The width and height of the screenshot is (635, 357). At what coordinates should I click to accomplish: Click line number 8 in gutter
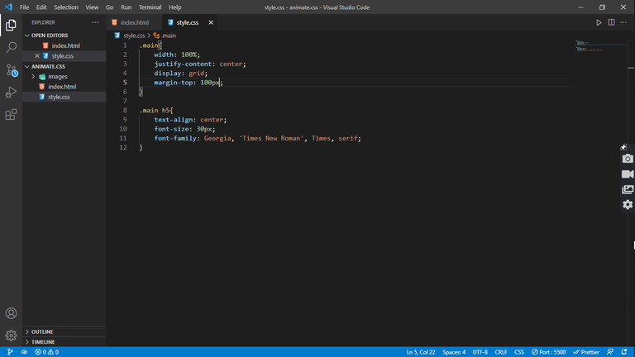125,110
